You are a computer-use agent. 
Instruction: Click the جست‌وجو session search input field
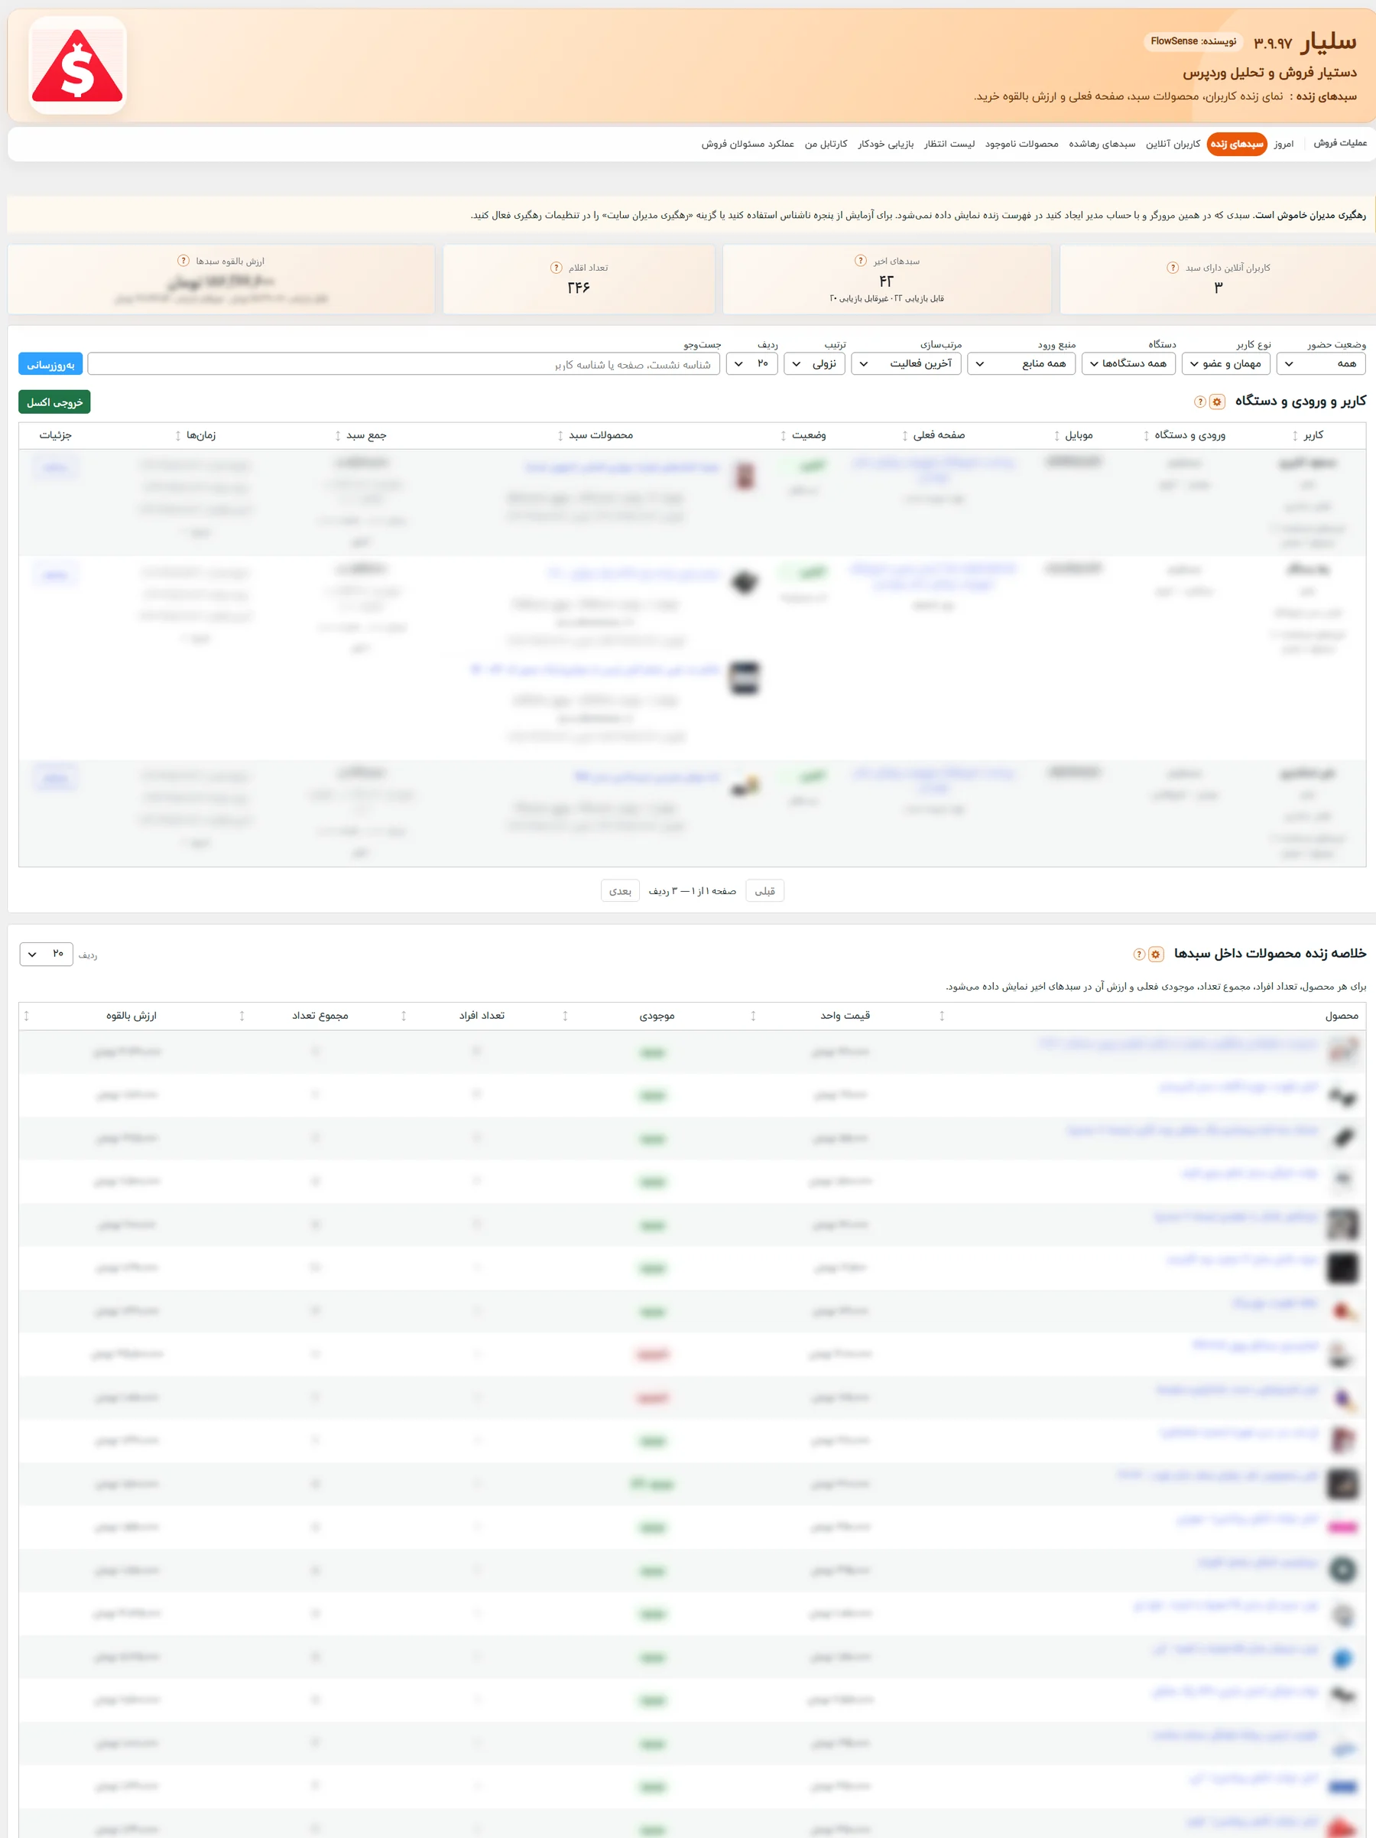point(404,364)
